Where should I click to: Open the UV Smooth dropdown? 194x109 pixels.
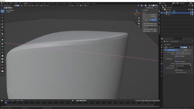pyautogui.click(x=183, y=66)
